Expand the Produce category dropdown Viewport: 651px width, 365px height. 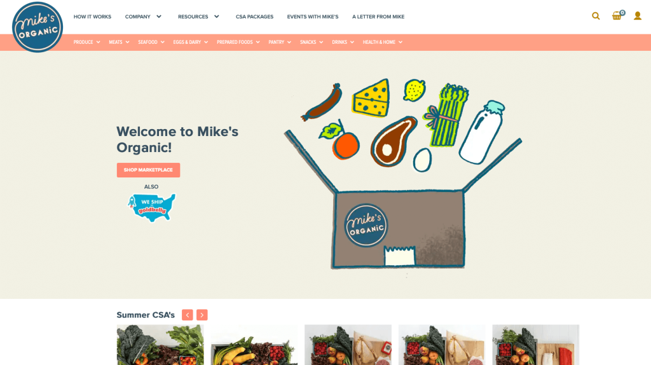click(x=86, y=42)
